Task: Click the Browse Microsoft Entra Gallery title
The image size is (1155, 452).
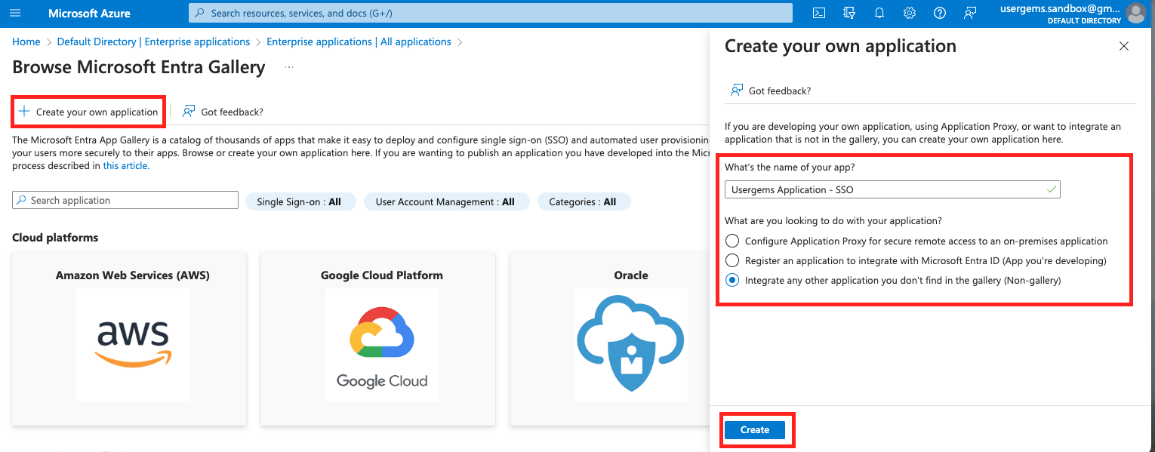Action: (x=139, y=67)
